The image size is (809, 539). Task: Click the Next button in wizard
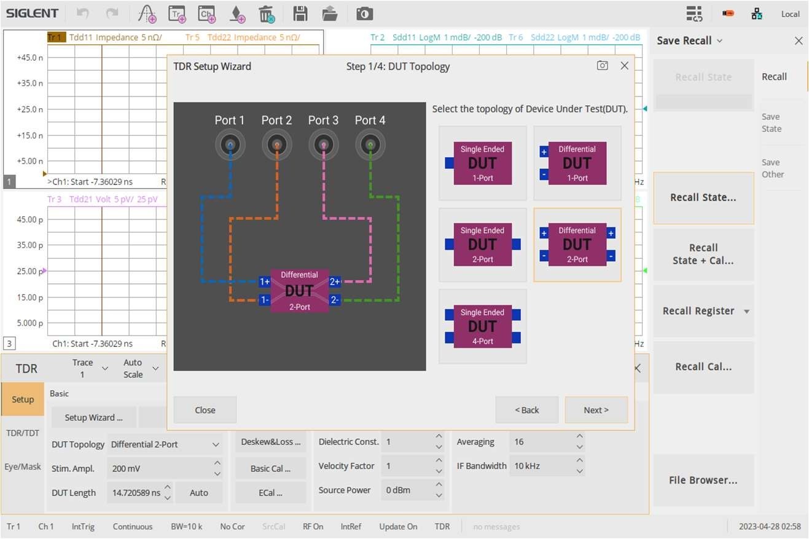pyautogui.click(x=596, y=410)
